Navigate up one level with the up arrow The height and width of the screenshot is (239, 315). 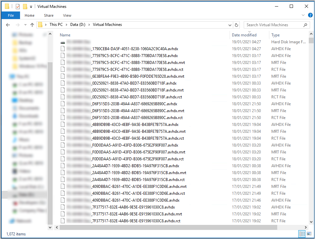point(32,24)
